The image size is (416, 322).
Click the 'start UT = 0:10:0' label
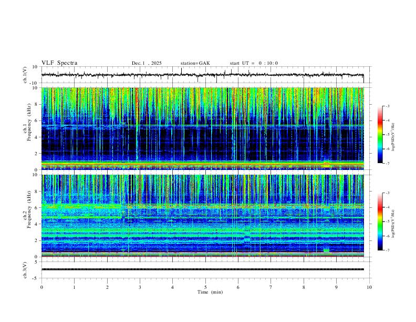click(254, 63)
